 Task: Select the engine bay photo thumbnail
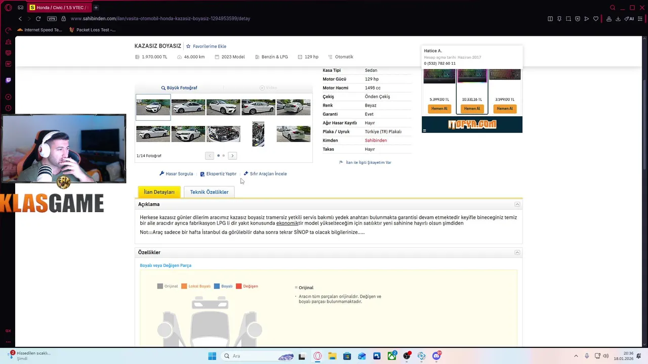(223, 134)
